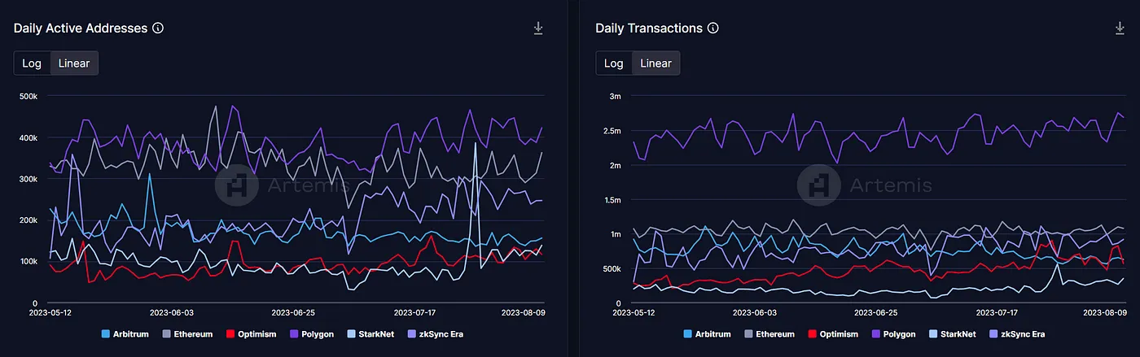This screenshot has height=357, width=1140.
Task: Switch Daily Transactions chart to Log scale
Action: 614,63
